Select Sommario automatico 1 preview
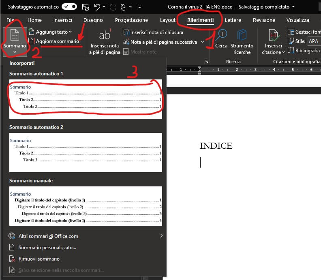This screenshot has height=280, width=321. (86, 99)
